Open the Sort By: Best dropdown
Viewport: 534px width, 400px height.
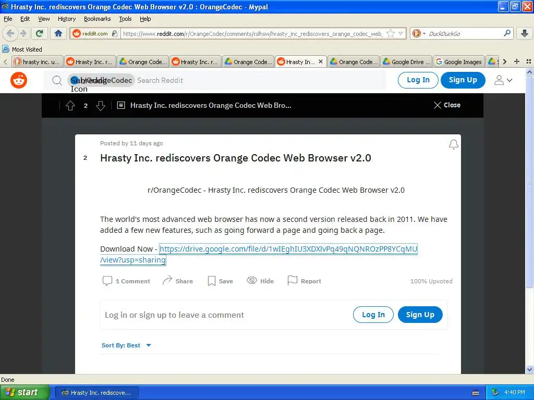click(126, 345)
